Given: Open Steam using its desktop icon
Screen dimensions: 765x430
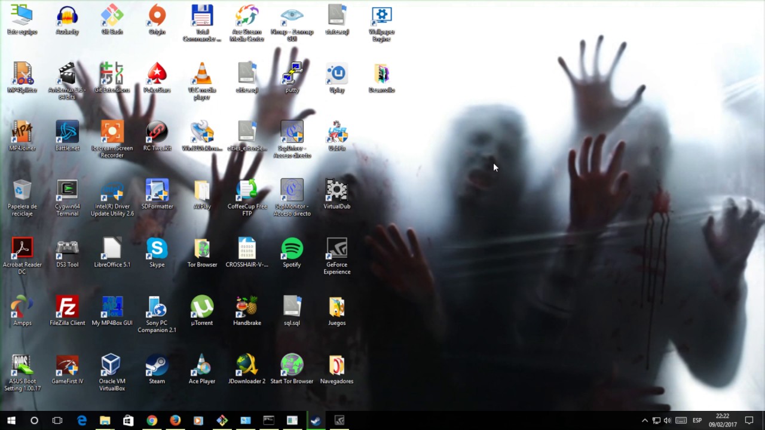Looking at the screenshot, I should coord(157,364).
